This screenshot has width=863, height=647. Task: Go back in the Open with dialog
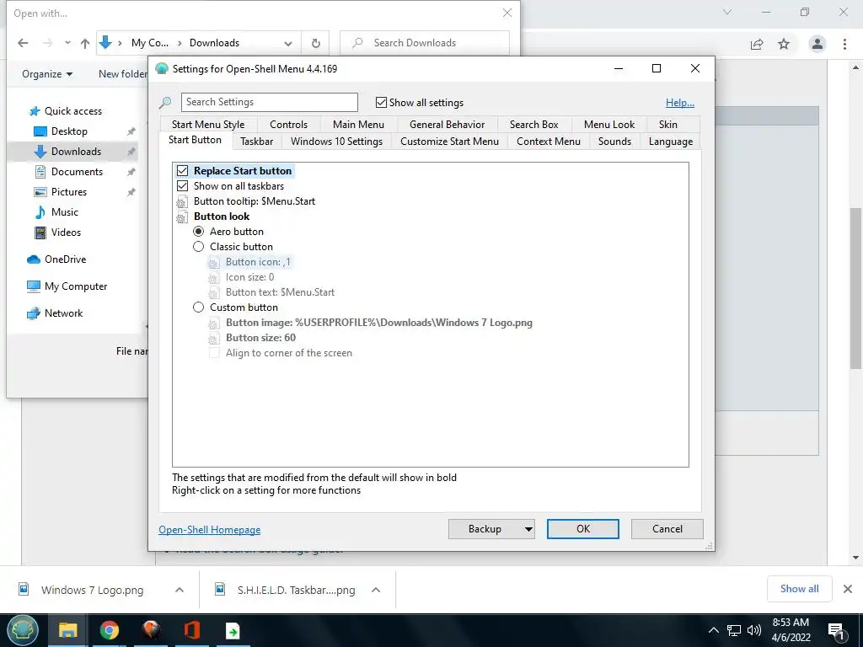pyautogui.click(x=23, y=43)
